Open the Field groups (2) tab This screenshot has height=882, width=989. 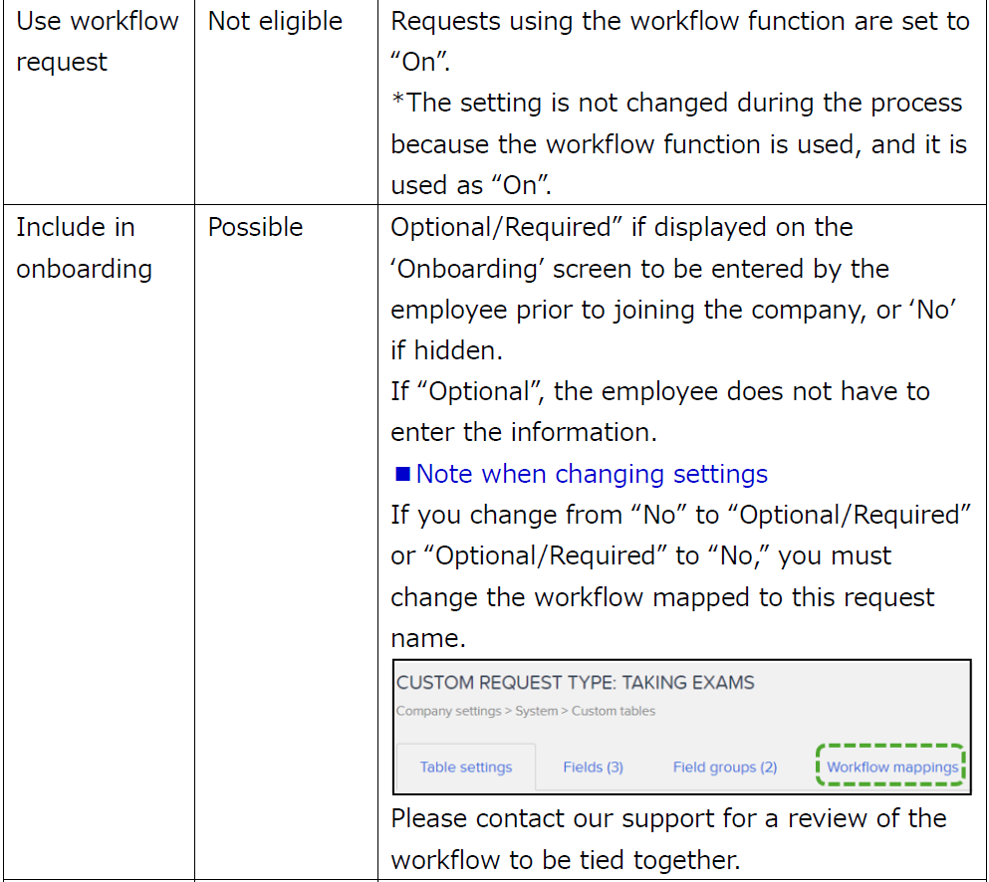click(x=725, y=767)
